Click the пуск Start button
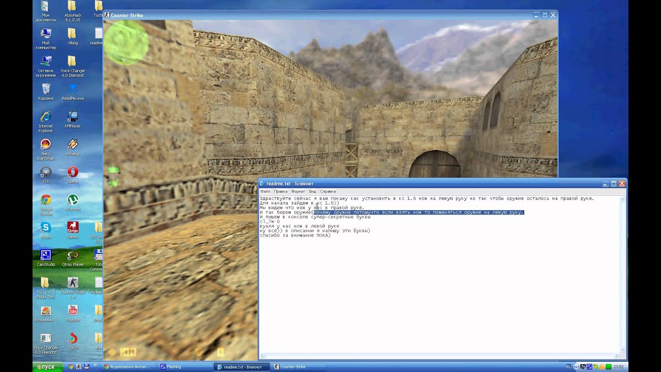The height and width of the screenshot is (372, 661). click(48, 367)
